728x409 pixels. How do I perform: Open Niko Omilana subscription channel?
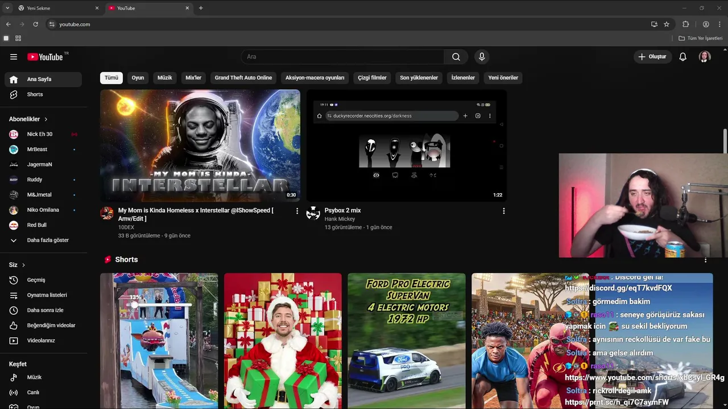pos(43,210)
